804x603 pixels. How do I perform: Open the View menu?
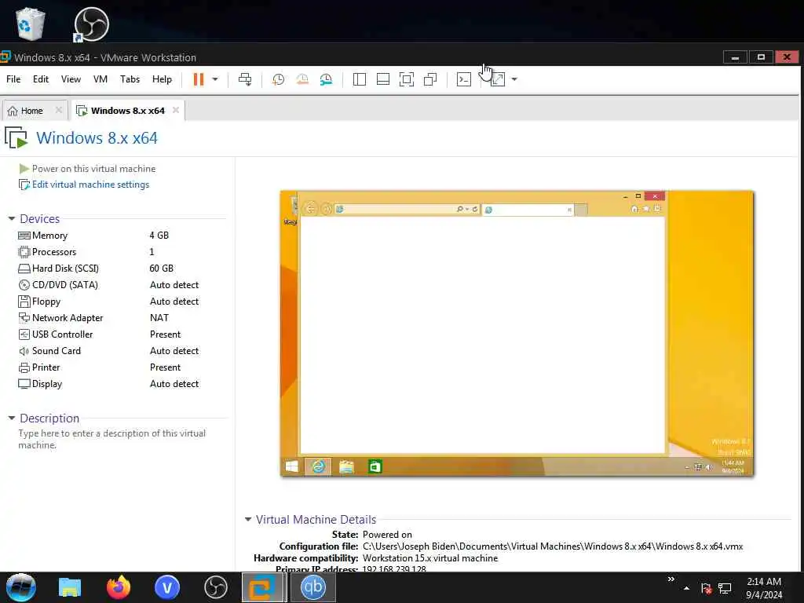pyautogui.click(x=71, y=79)
